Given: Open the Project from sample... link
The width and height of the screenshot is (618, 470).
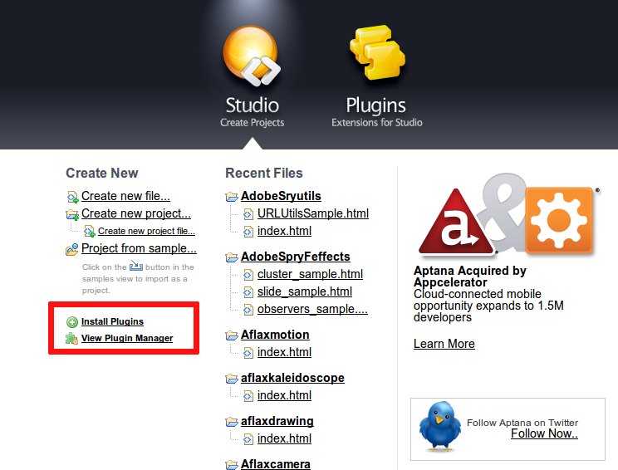Looking at the screenshot, I should (139, 248).
